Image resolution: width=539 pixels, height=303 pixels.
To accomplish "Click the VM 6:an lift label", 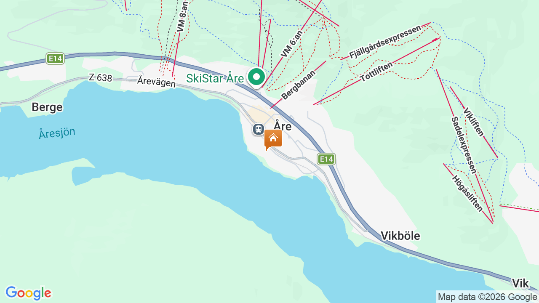I will [291, 43].
